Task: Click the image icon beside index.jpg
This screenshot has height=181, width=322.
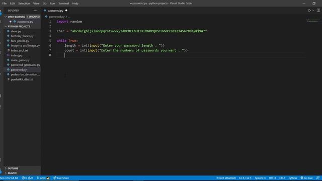Action: (x=8, y=55)
